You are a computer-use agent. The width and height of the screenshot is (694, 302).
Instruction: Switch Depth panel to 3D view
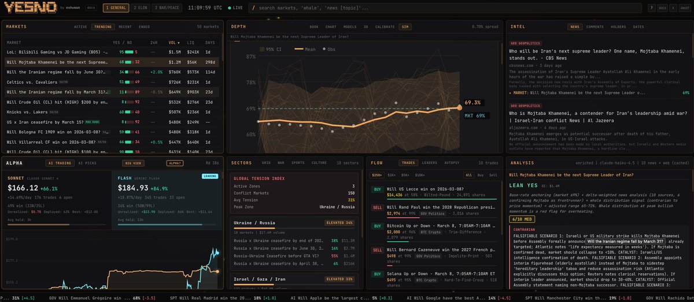tap(366, 27)
